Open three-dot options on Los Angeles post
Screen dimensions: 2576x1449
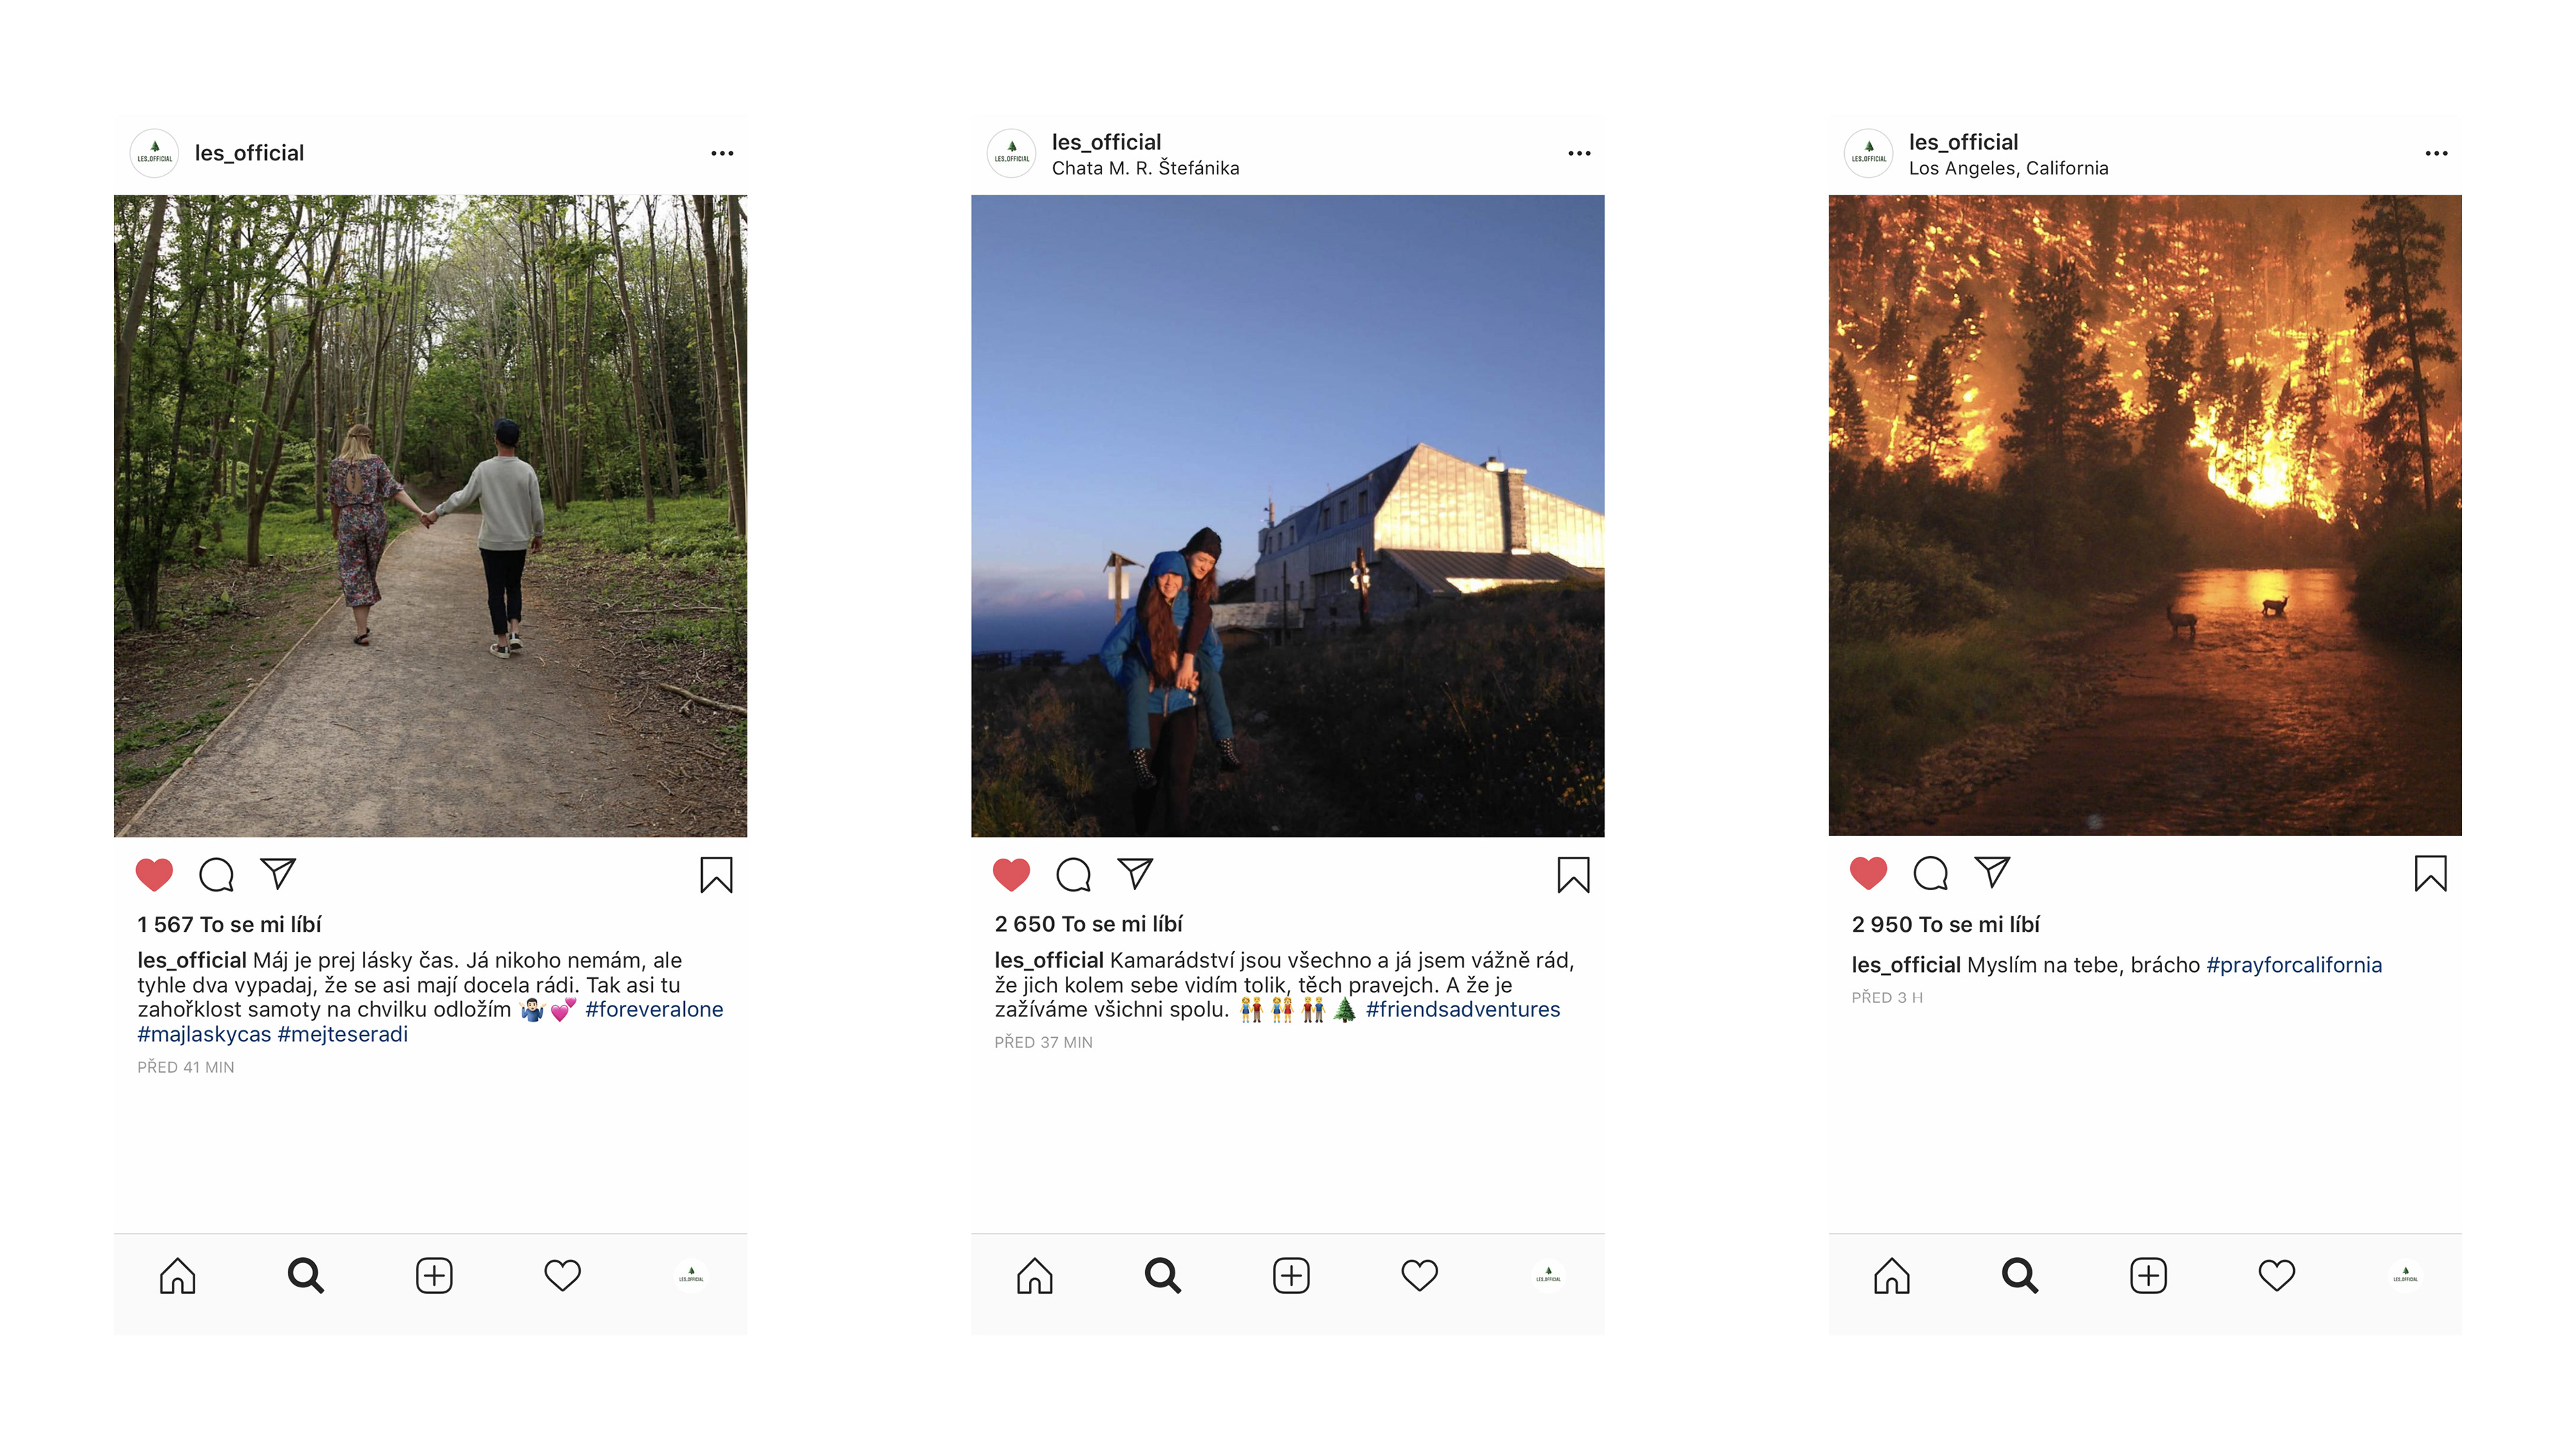(x=2436, y=153)
